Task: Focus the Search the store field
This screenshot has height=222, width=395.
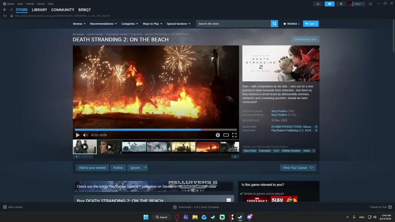Action: [234, 24]
